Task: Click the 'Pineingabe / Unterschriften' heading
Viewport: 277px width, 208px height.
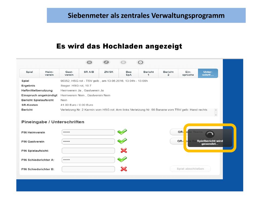Action: (x=53, y=122)
